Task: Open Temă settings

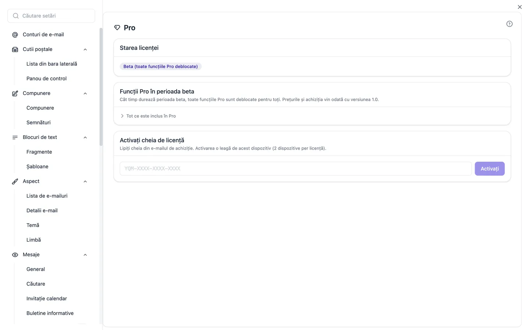Action: point(33,225)
